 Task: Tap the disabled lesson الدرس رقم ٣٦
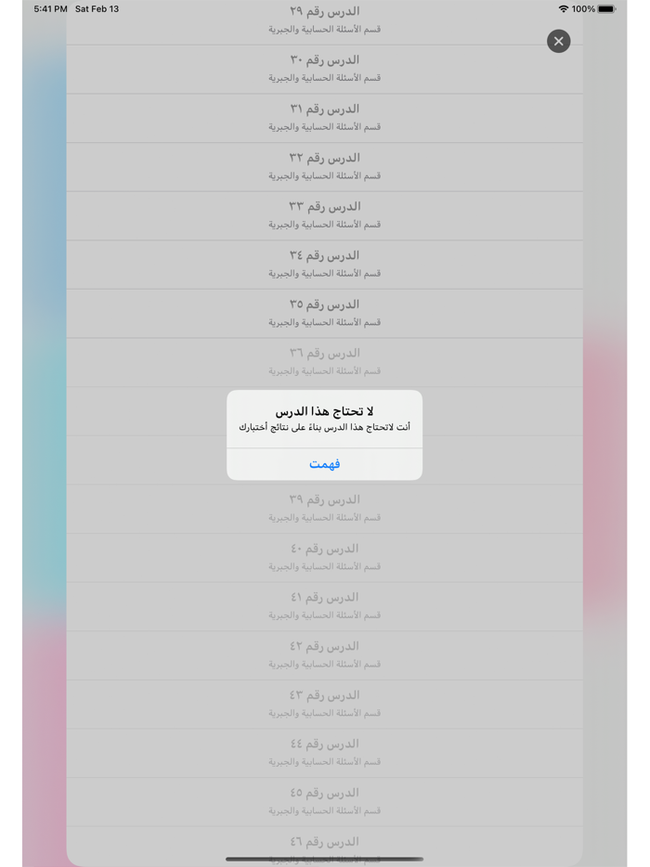point(323,361)
